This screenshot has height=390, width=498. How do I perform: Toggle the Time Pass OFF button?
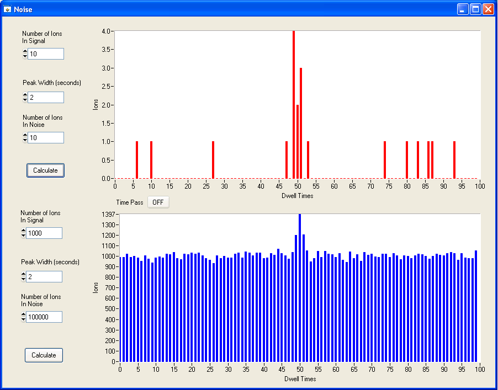pos(158,202)
